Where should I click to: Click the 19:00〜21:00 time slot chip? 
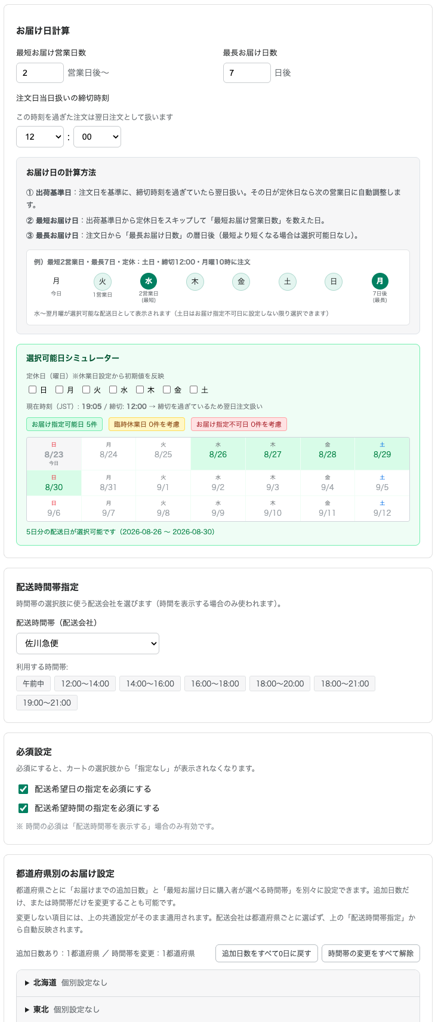click(x=47, y=703)
